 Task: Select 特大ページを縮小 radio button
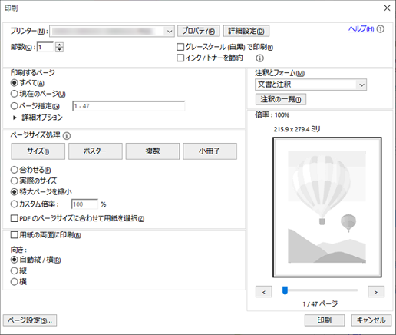(x=15, y=191)
